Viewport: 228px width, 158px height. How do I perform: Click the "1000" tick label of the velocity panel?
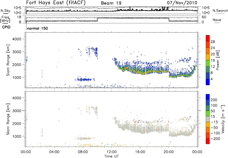[17, 136]
